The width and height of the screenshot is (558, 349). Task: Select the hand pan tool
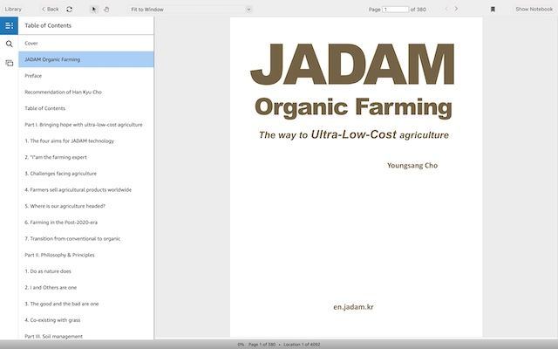tap(106, 10)
